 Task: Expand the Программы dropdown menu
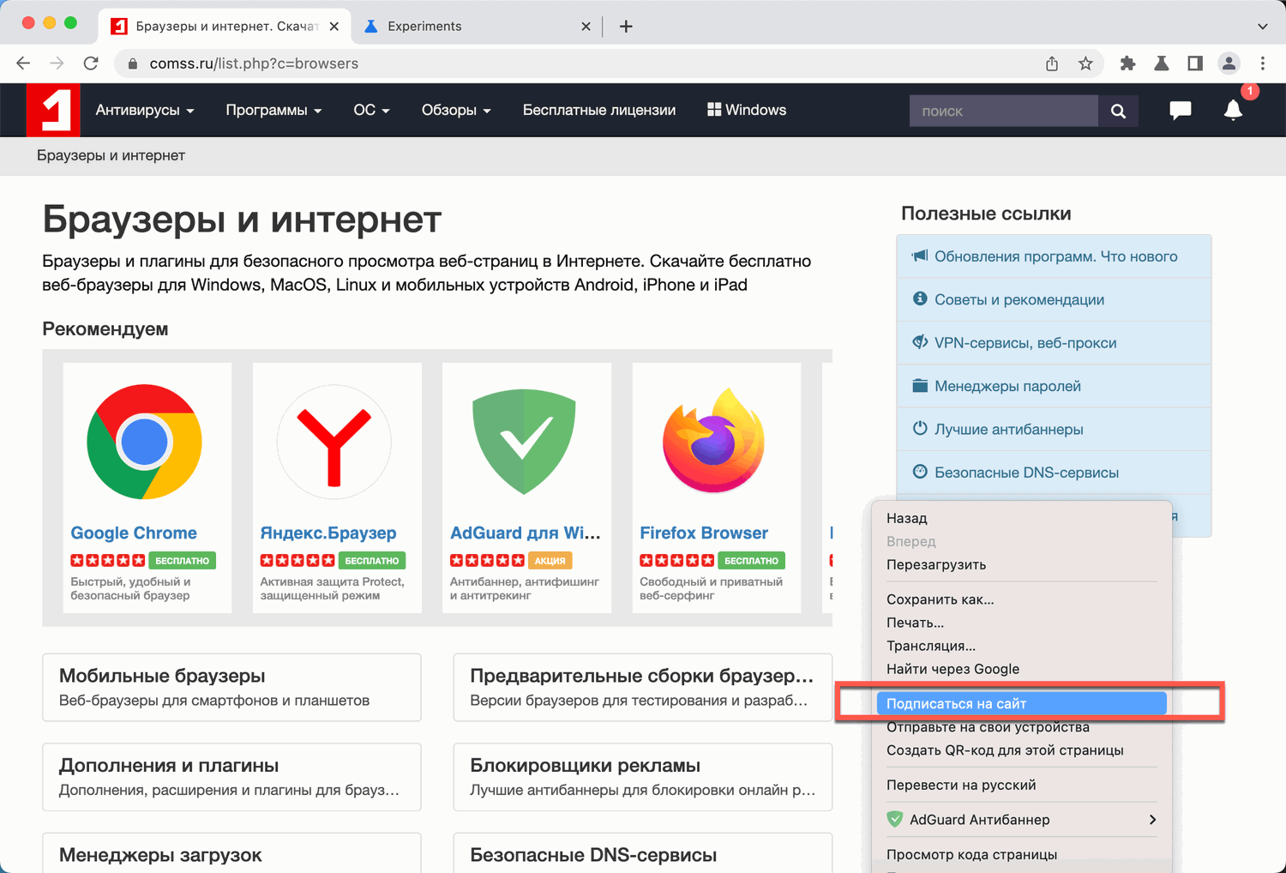[273, 110]
